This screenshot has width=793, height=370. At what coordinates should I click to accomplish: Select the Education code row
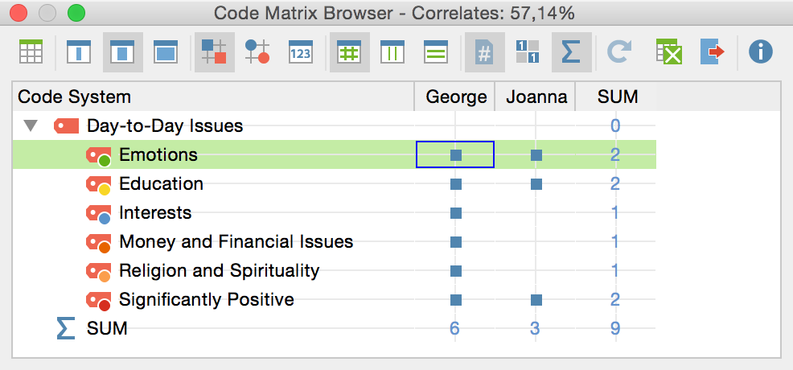point(161,184)
